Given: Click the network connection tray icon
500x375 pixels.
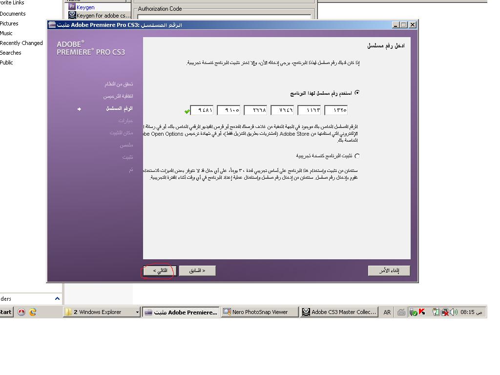Looking at the screenshot, I should (445, 312).
